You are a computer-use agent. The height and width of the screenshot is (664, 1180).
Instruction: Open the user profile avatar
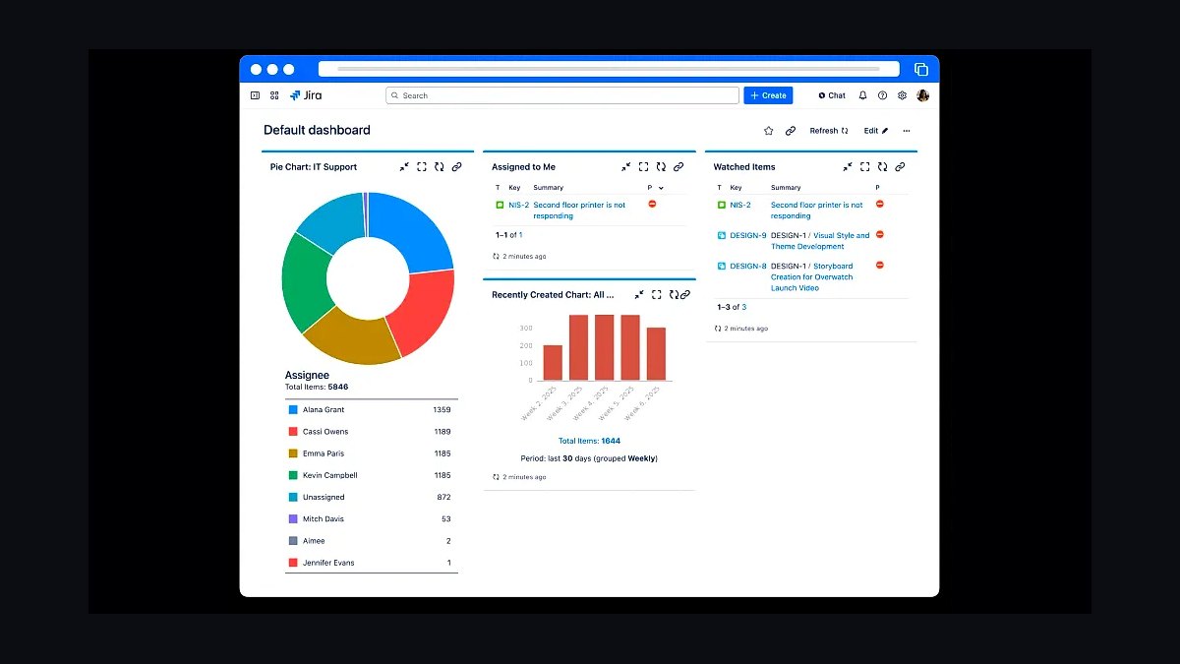click(x=922, y=95)
